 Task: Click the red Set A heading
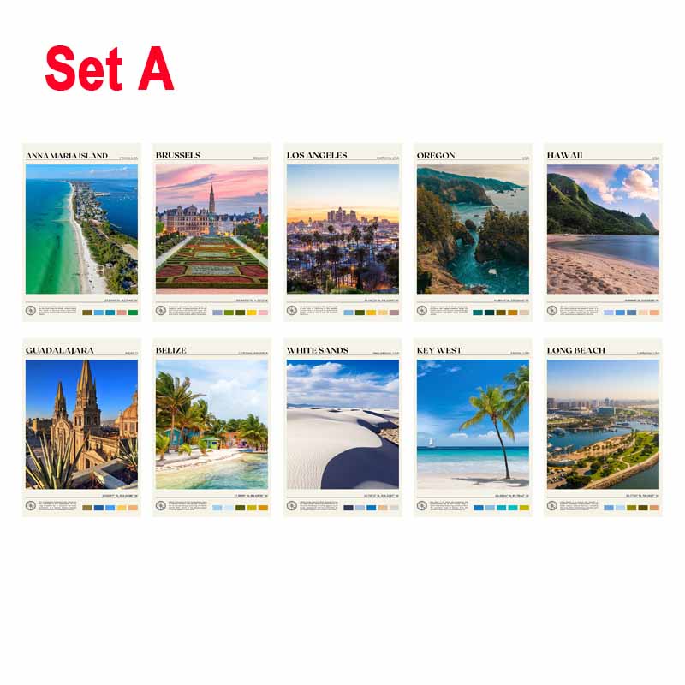pyautogui.click(x=110, y=68)
